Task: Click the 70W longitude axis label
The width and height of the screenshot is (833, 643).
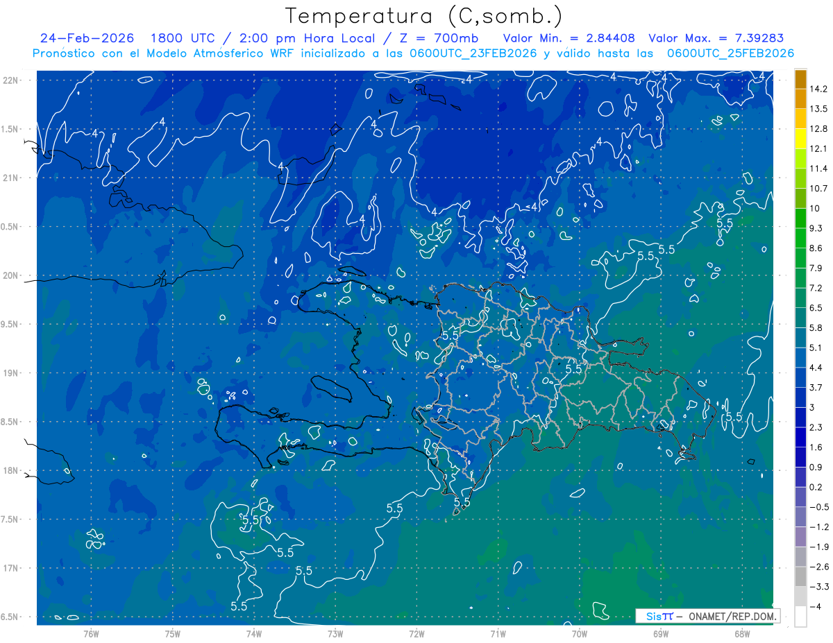Action: [580, 634]
